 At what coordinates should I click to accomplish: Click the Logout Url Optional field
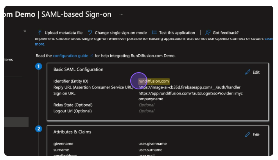pyautogui.click(x=146, y=111)
